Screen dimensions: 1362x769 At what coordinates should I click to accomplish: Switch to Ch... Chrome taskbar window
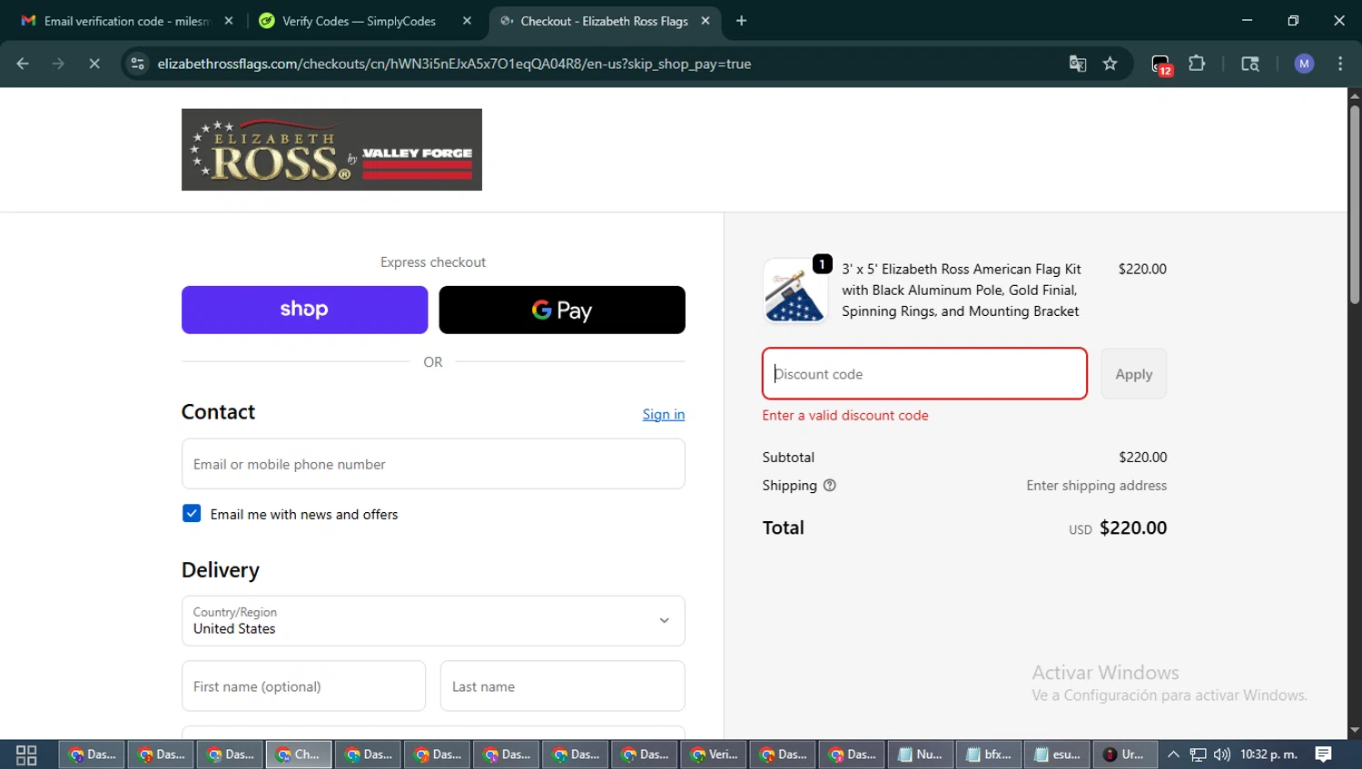(299, 754)
